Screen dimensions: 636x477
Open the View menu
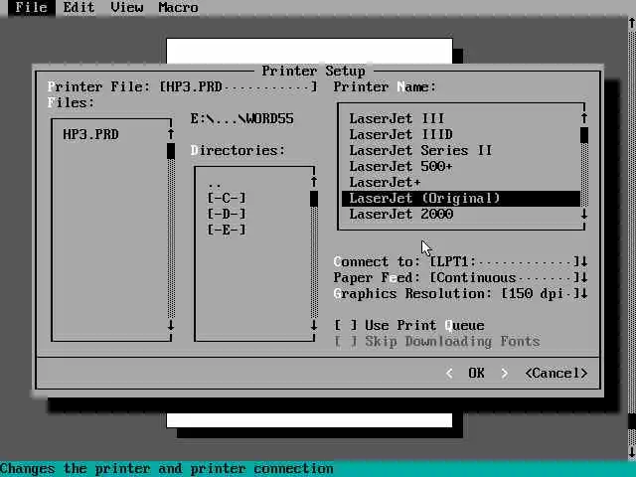click(x=127, y=8)
